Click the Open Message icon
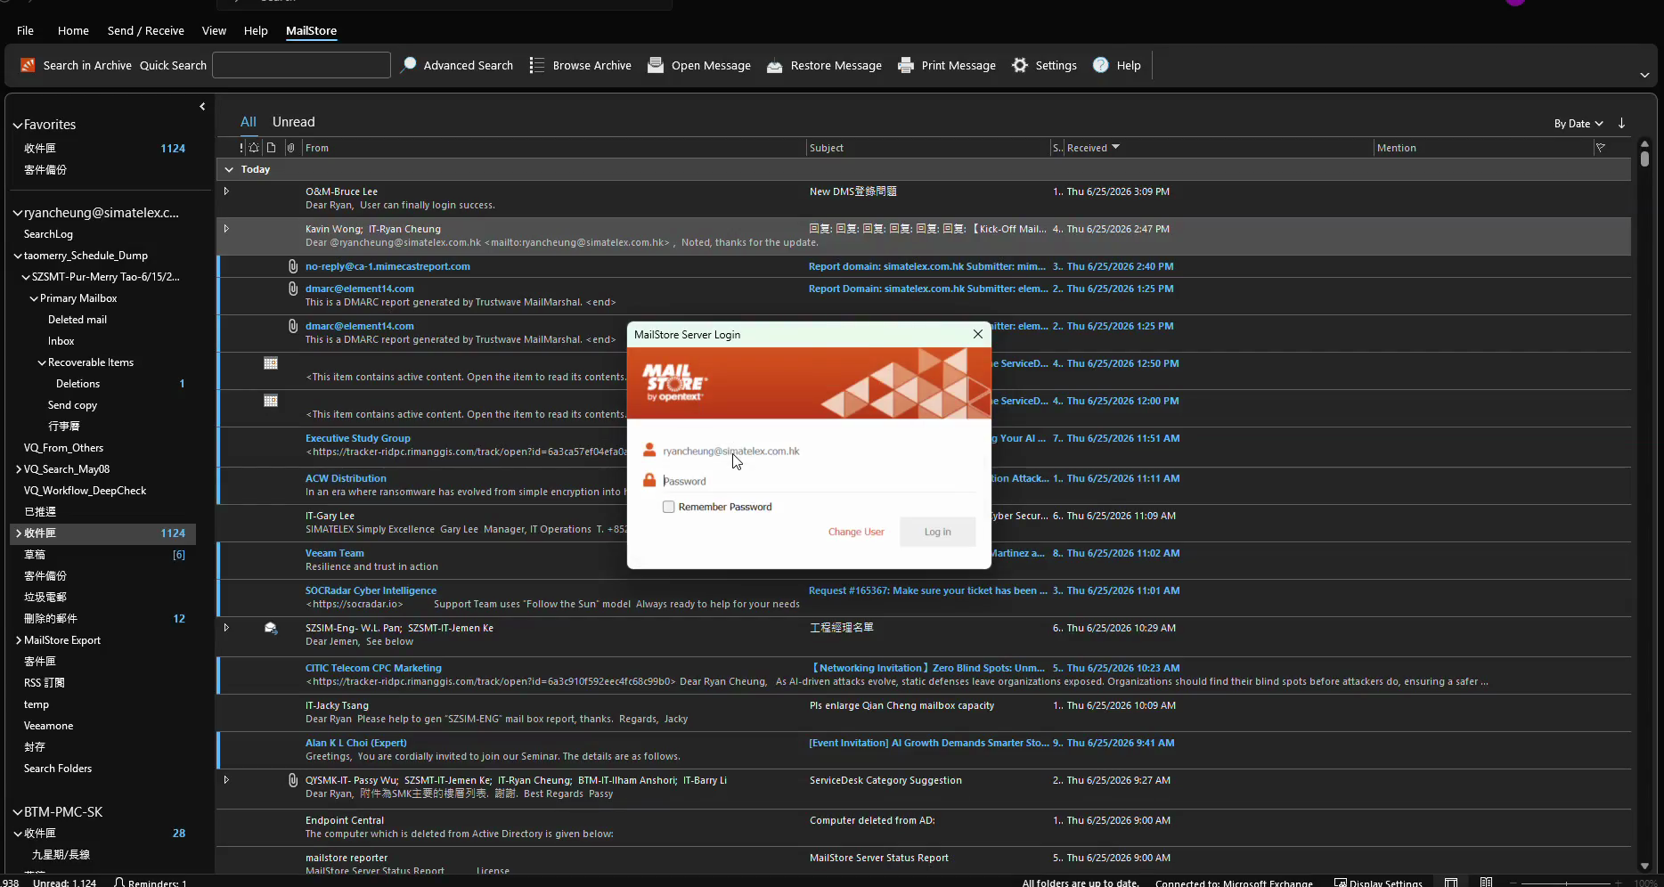Image resolution: width=1664 pixels, height=887 pixels. (x=656, y=65)
